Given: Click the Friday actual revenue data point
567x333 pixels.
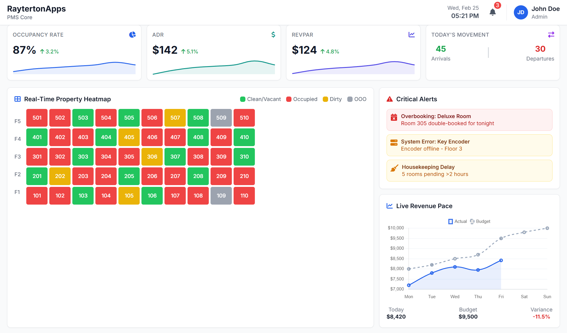Looking at the screenshot, I should pos(501,260).
